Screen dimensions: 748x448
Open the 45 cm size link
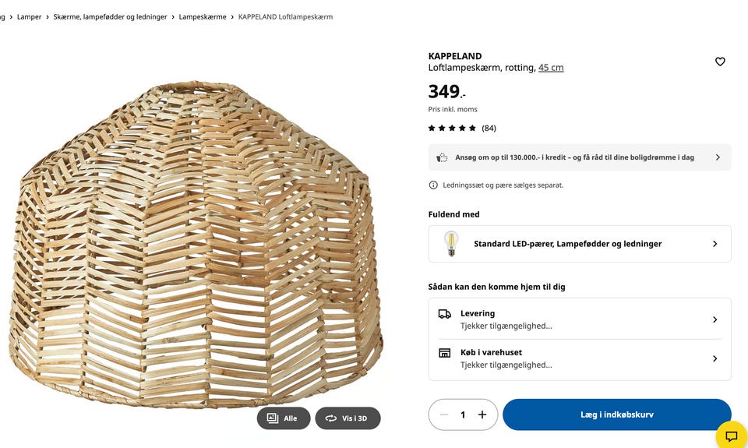pos(551,68)
